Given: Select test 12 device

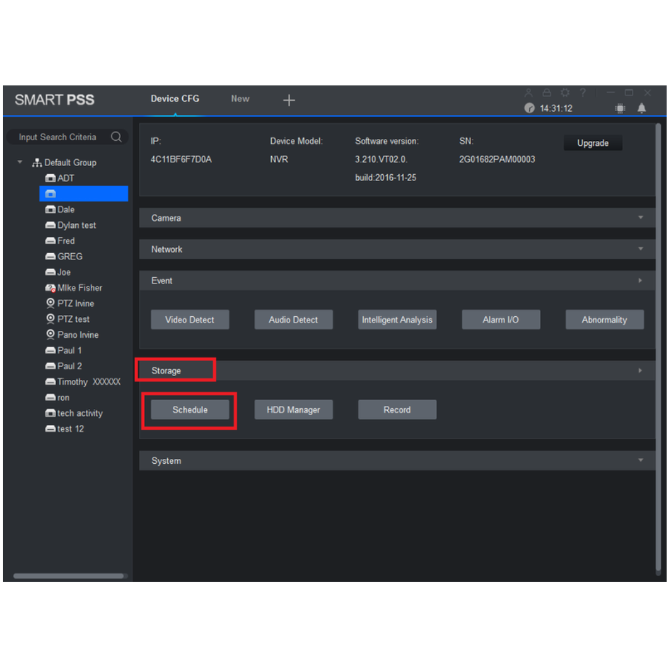Looking at the screenshot, I should [x=70, y=429].
